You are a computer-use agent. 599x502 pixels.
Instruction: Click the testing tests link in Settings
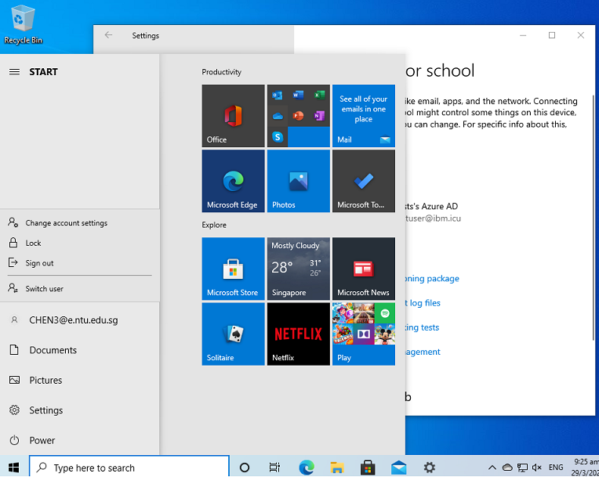(x=422, y=327)
